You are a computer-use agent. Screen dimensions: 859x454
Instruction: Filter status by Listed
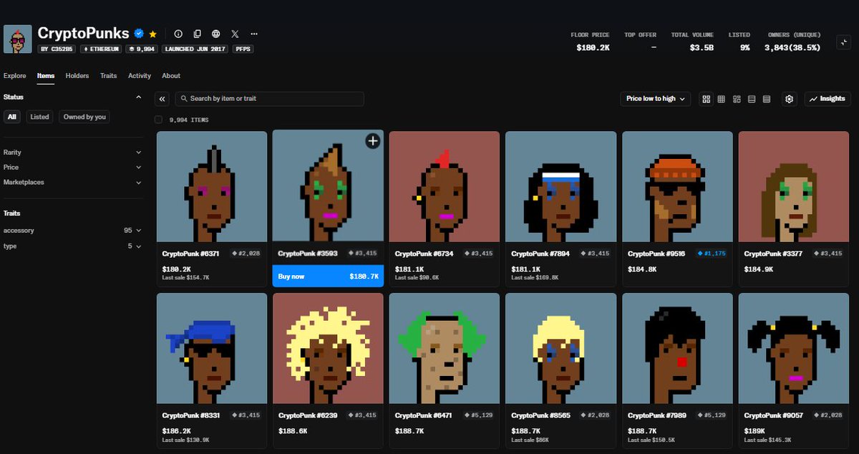[x=39, y=117]
